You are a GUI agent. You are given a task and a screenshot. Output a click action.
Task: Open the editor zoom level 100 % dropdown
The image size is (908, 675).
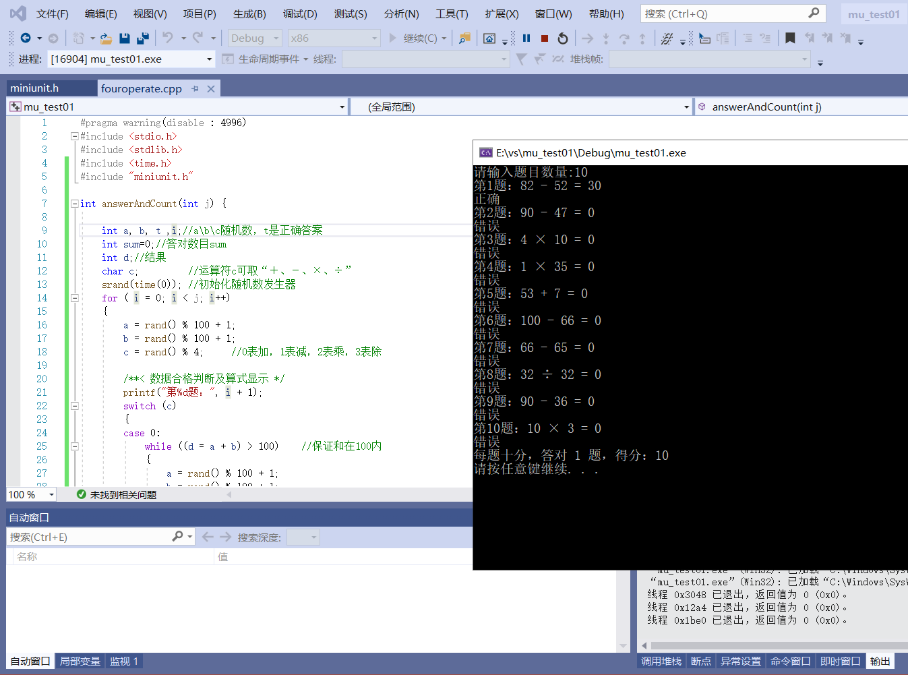(51, 495)
